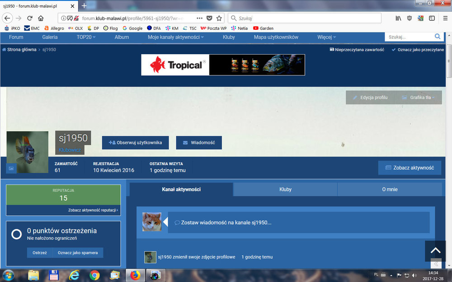Open iPKO bookmark

pyautogui.click(x=12, y=28)
